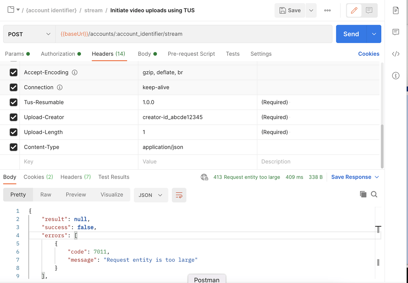Click the header Key input field
The height and width of the screenshot is (283, 408).
pyautogui.click(x=79, y=162)
